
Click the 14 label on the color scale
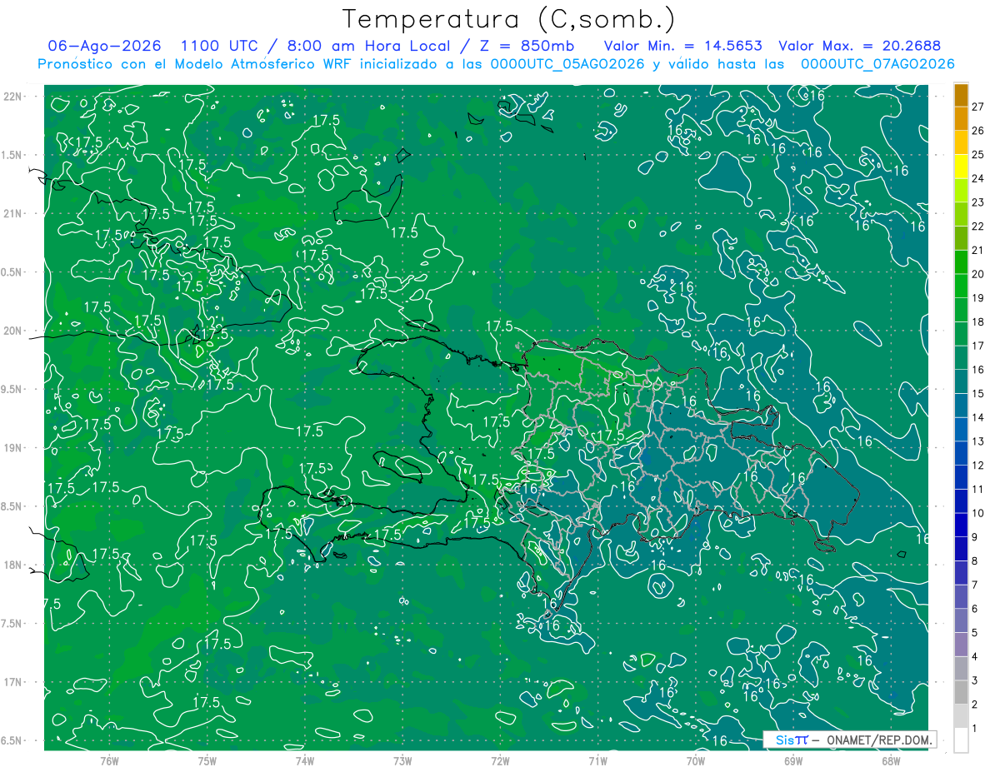click(x=977, y=417)
